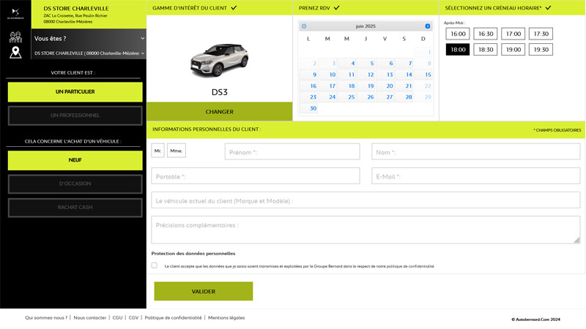Select the Mme. title option
This screenshot has width=586, height=329.
tap(177, 151)
